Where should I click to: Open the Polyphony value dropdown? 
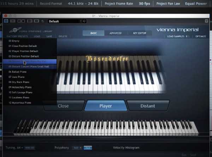point(77,148)
